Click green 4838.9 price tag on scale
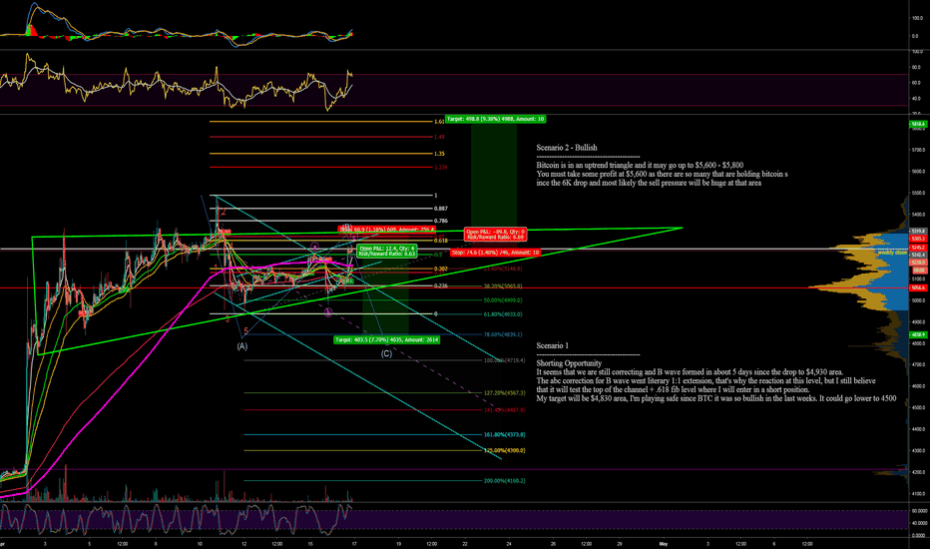 (x=918, y=334)
